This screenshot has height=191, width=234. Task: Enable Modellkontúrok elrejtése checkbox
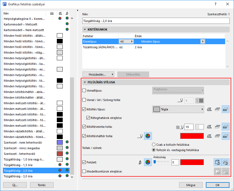(x=84, y=171)
